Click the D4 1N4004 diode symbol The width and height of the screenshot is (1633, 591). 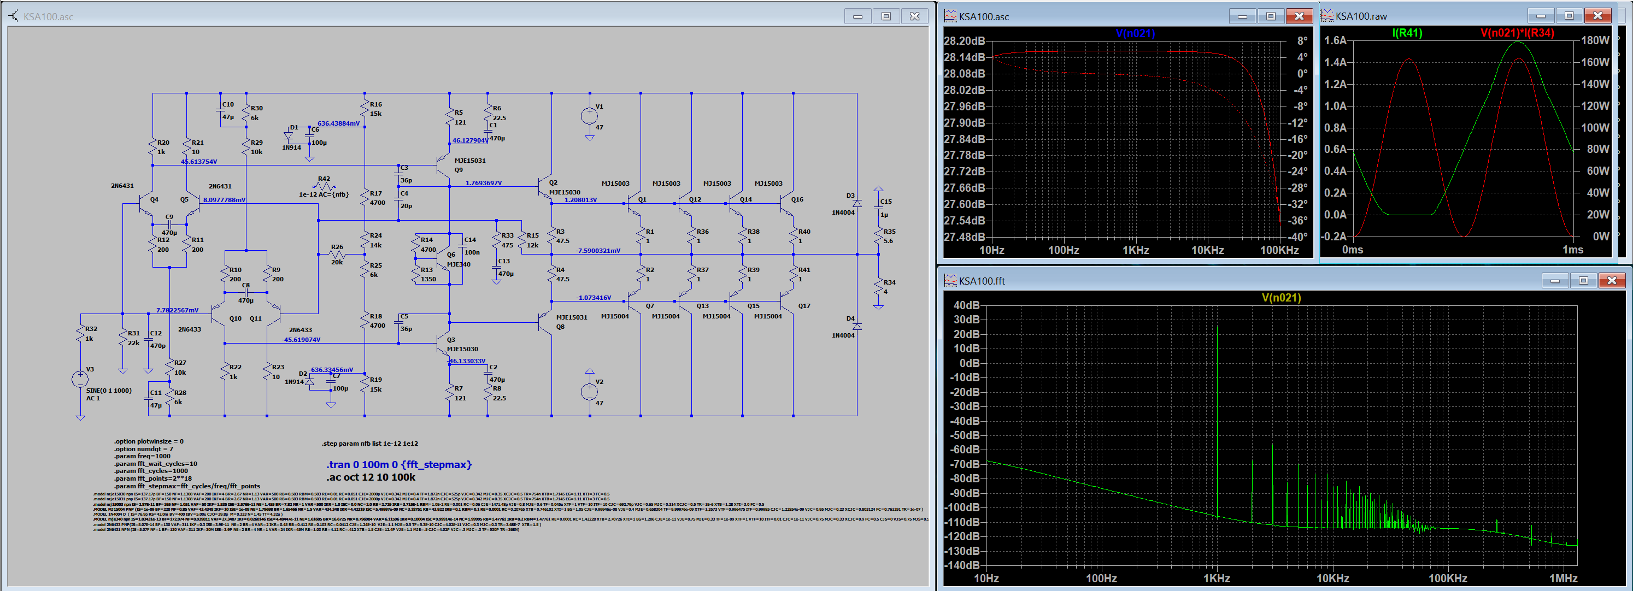pyautogui.click(x=856, y=326)
